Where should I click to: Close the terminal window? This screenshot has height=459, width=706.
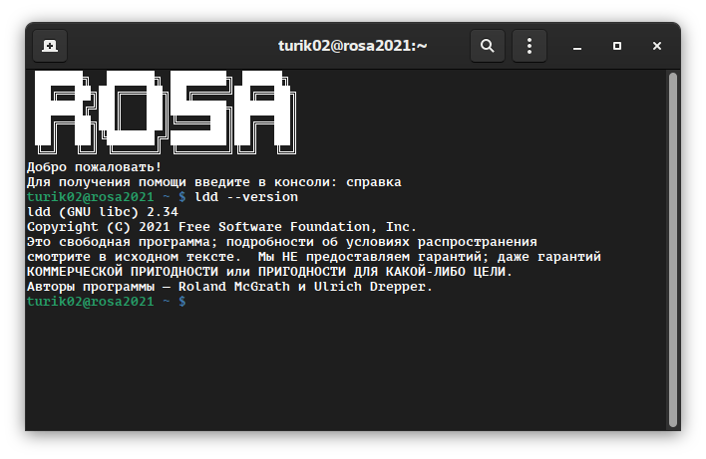coord(657,46)
